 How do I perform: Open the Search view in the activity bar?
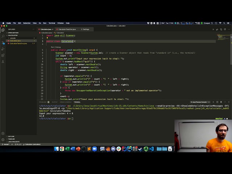click(3, 36)
